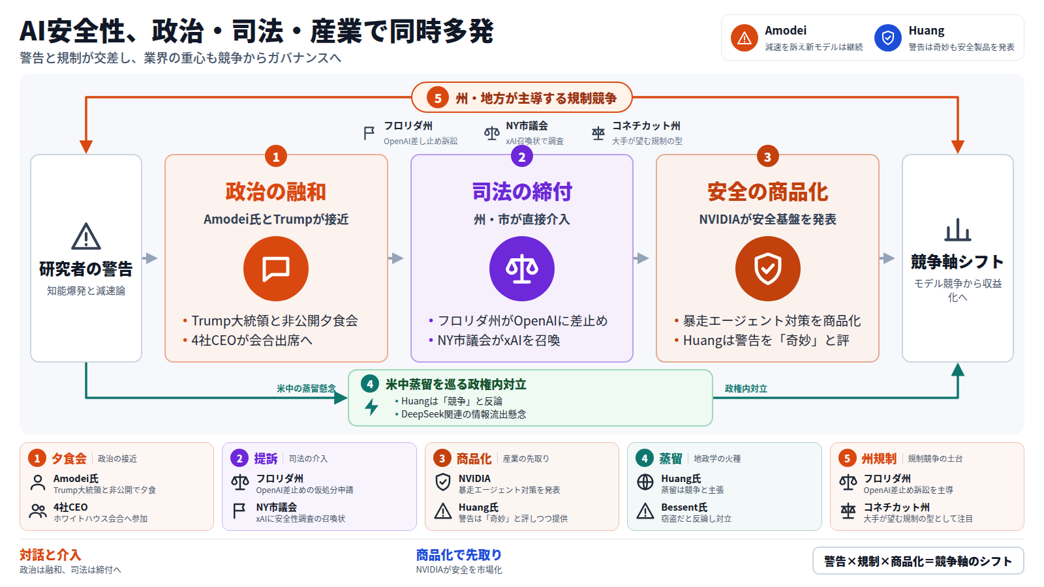Screen dimensions: 1044x587
Task: Select the 安全の商品化 heading
Action: tap(767, 192)
